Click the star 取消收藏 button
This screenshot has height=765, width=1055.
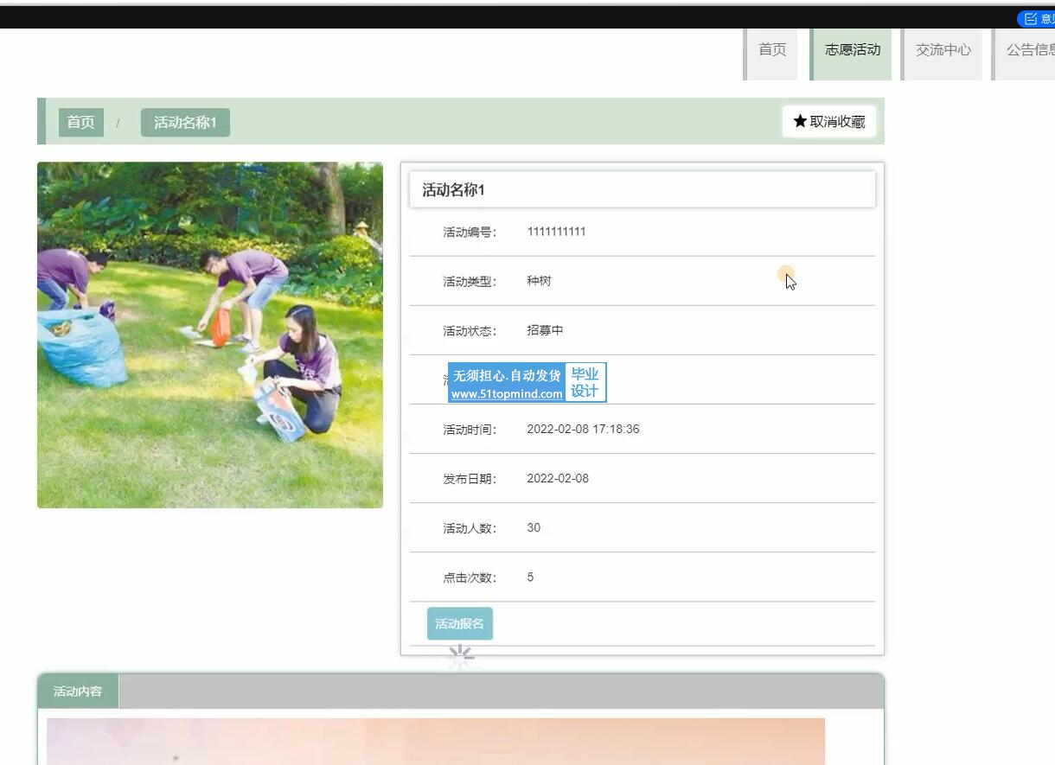tap(829, 122)
